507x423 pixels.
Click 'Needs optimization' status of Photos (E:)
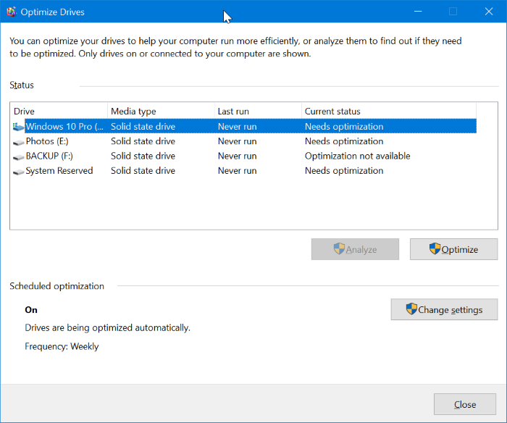[x=344, y=141]
